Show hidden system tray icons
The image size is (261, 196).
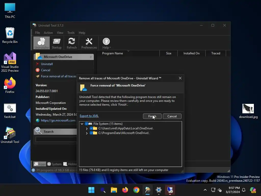(x=205, y=190)
